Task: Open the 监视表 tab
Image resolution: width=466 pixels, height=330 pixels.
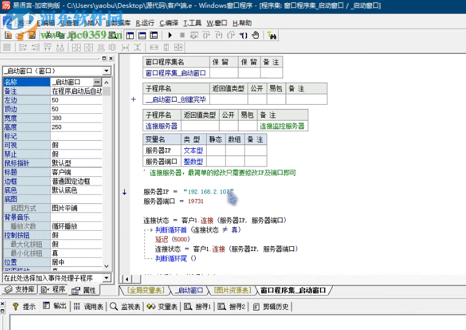Action: click(x=125, y=307)
